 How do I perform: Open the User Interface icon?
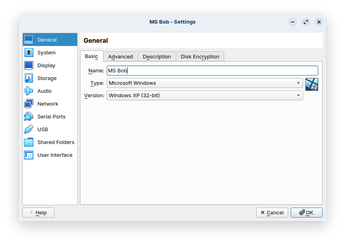[x=29, y=155]
